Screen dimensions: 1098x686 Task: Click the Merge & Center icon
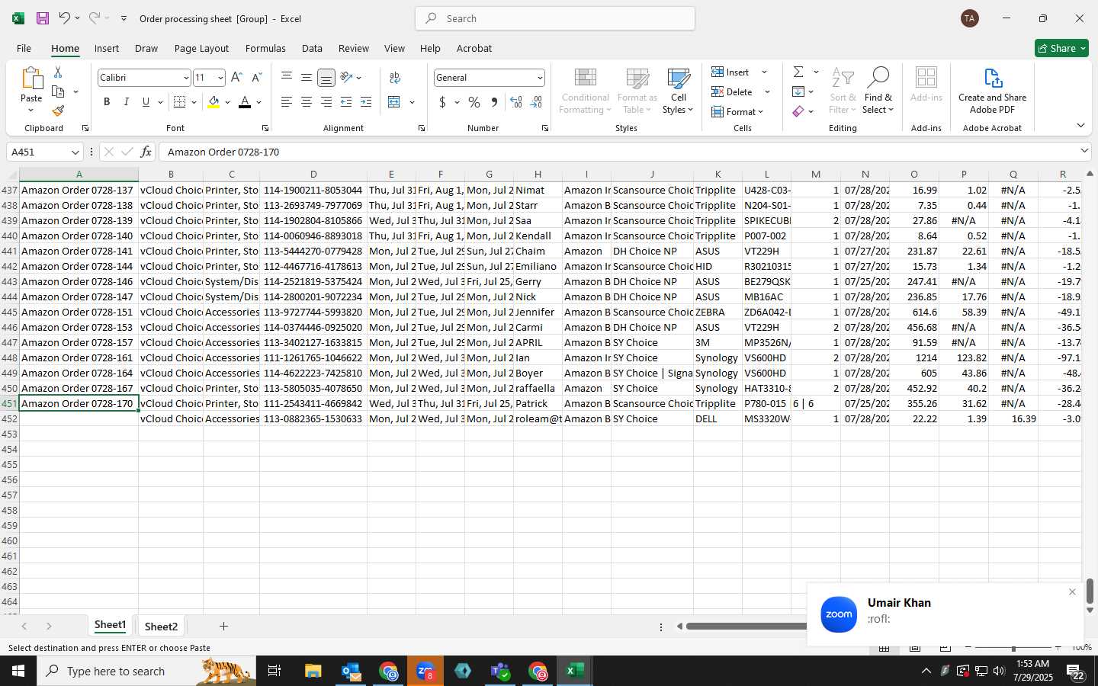pos(394,102)
